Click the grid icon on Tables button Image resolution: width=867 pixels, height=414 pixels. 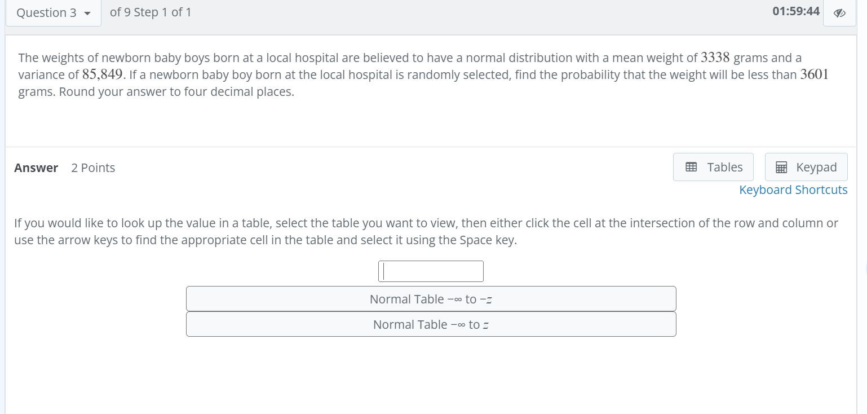point(691,167)
